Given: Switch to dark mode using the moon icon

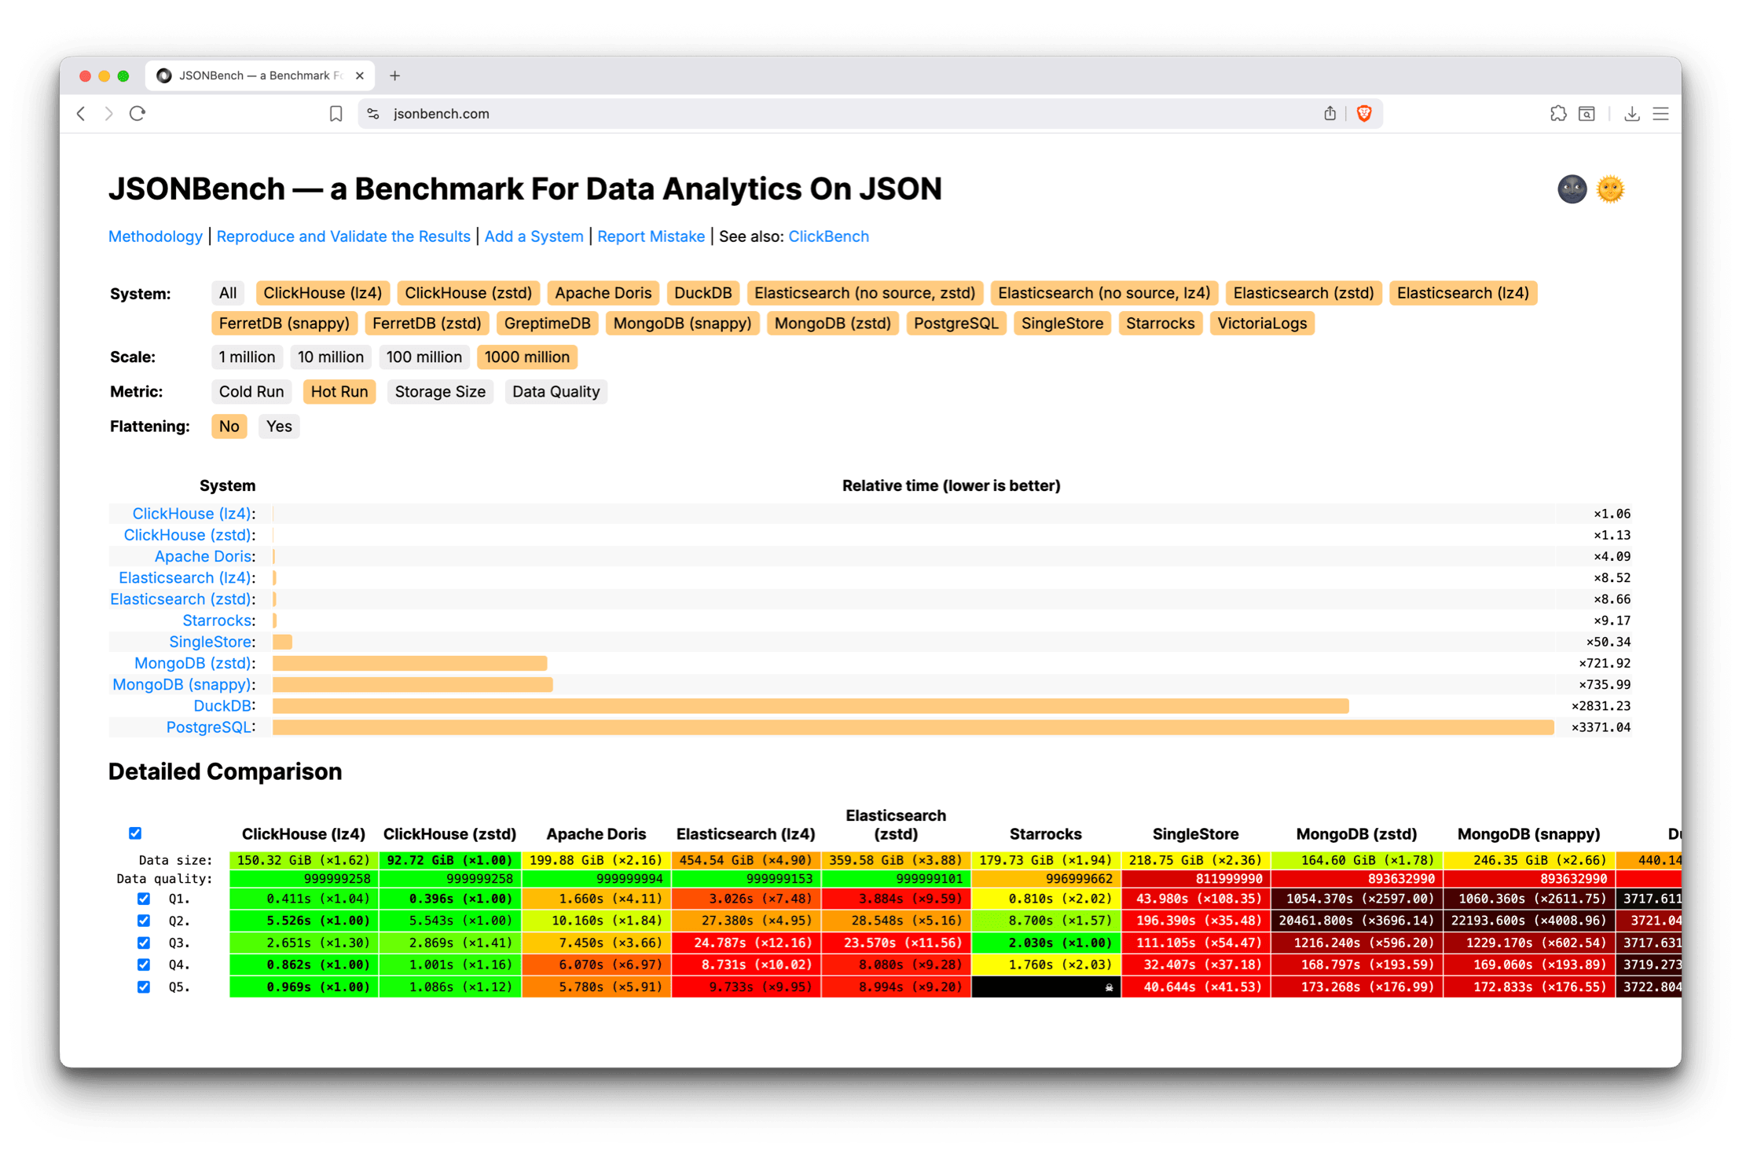Looking at the screenshot, I should pos(1572,189).
